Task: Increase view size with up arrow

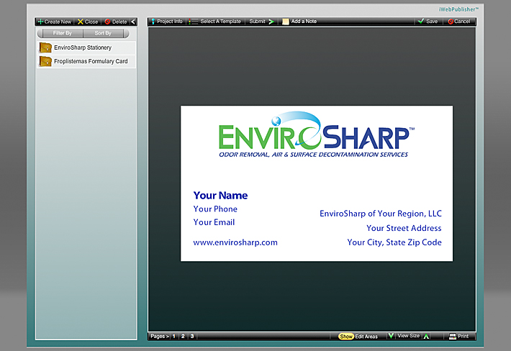Action: point(426,337)
